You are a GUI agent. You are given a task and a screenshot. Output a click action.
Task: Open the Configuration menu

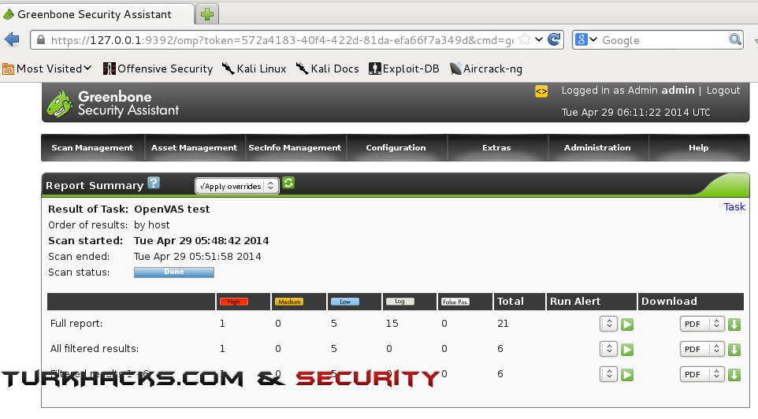point(396,148)
